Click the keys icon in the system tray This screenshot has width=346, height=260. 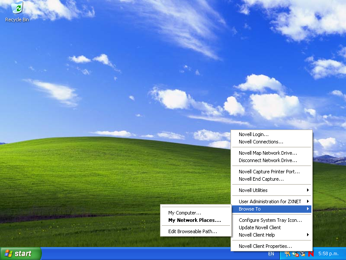tap(287, 254)
